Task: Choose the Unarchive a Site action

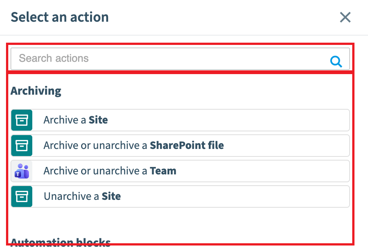Action: [180, 196]
